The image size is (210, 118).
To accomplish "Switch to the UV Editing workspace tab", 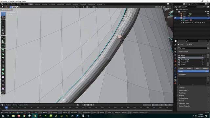I will tap(52, 4).
